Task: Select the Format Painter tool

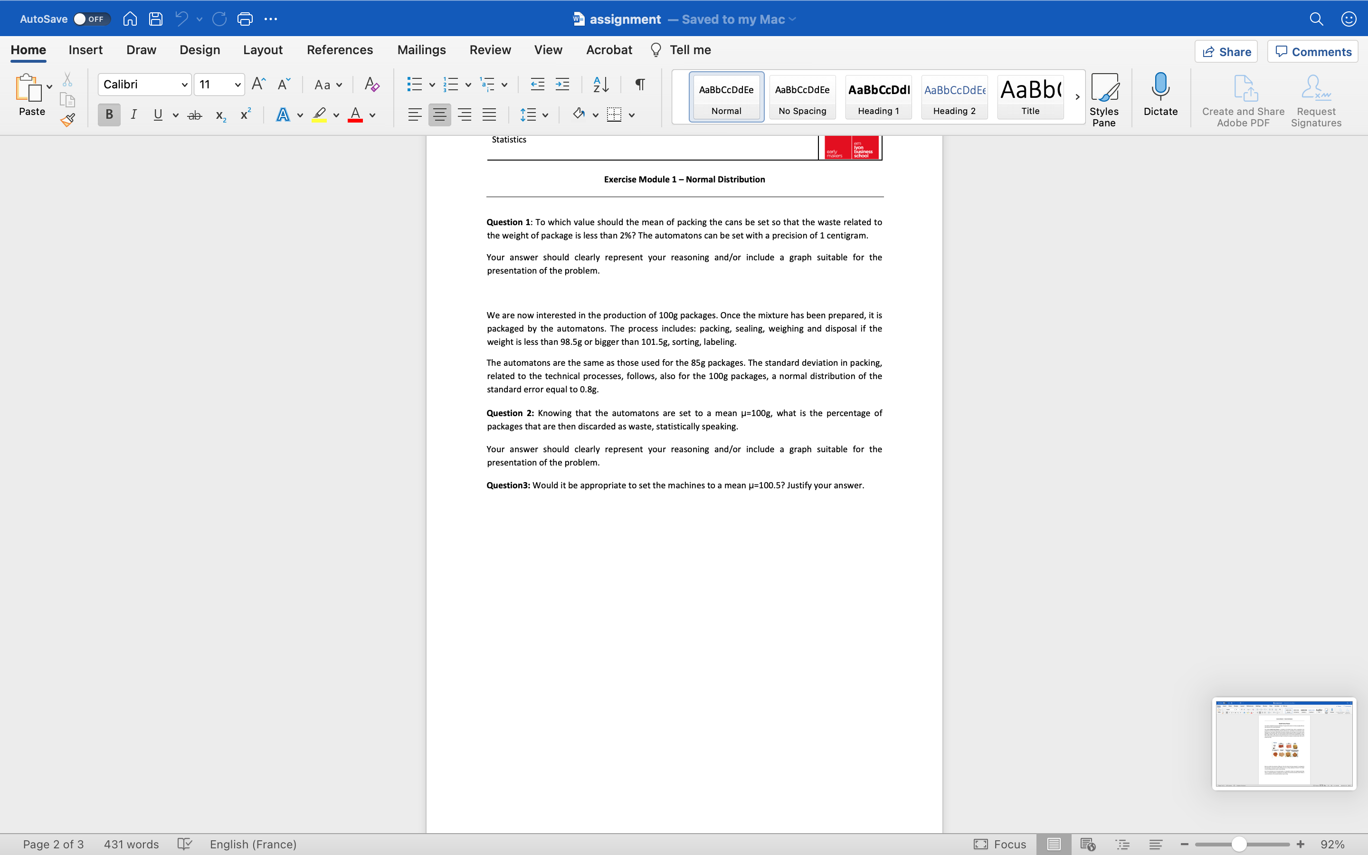Action: pyautogui.click(x=67, y=120)
